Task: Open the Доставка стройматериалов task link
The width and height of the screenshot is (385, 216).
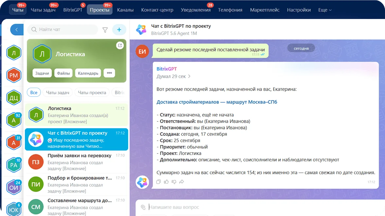Action: point(217,102)
